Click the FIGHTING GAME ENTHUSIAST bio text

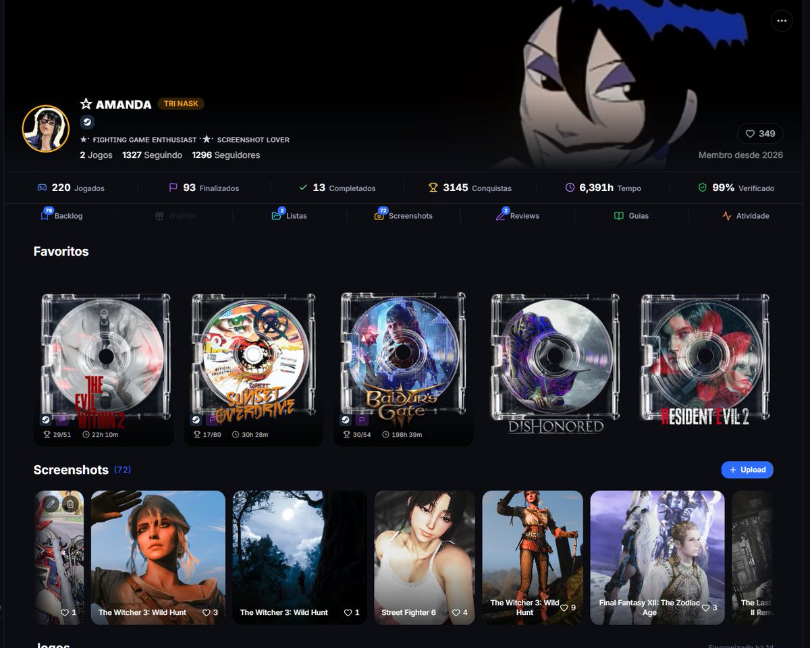coord(144,140)
